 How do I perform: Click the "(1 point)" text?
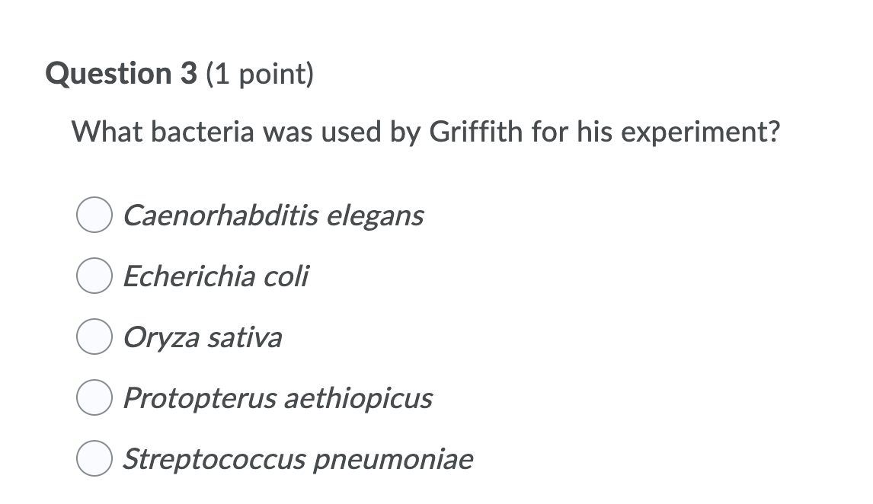(261, 74)
